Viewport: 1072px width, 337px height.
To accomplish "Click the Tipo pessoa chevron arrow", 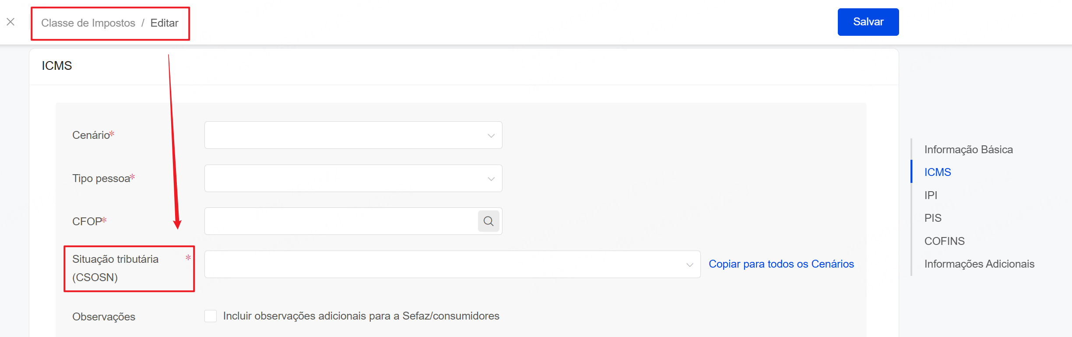I will [x=491, y=179].
